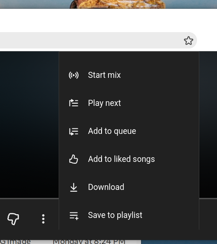The image size is (217, 244).
Task: Click the Download arrow icon
Action: click(74, 187)
